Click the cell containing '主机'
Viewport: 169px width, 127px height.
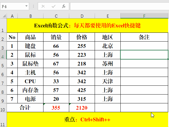click(31, 72)
